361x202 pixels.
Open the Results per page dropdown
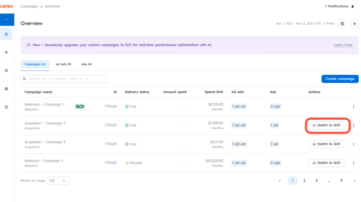coord(58,181)
